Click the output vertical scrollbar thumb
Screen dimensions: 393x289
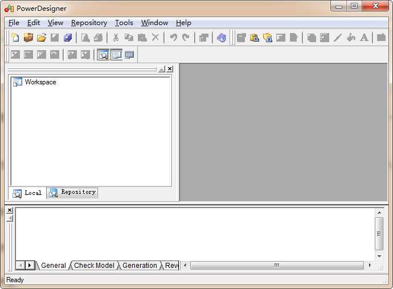[x=379, y=234]
